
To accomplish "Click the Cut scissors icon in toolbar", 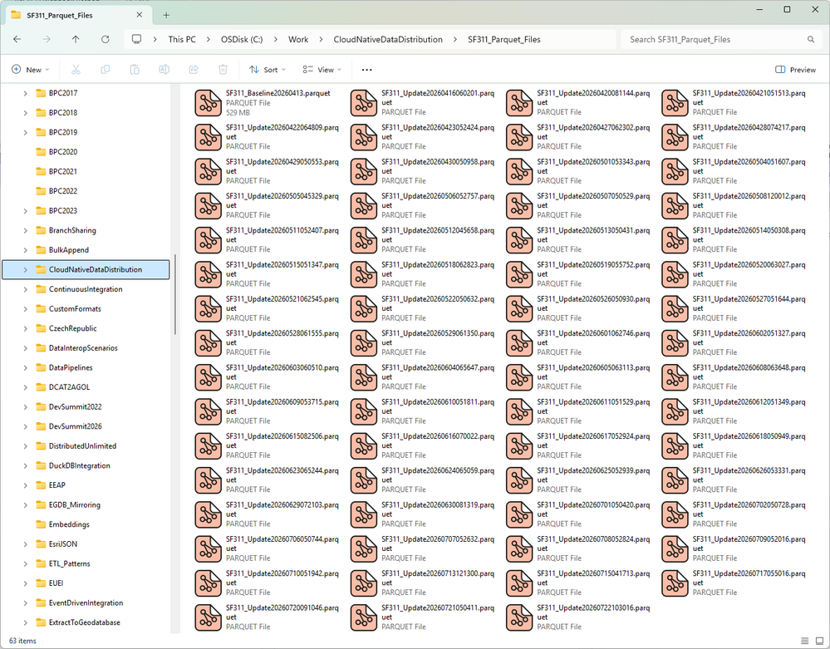I will (76, 69).
